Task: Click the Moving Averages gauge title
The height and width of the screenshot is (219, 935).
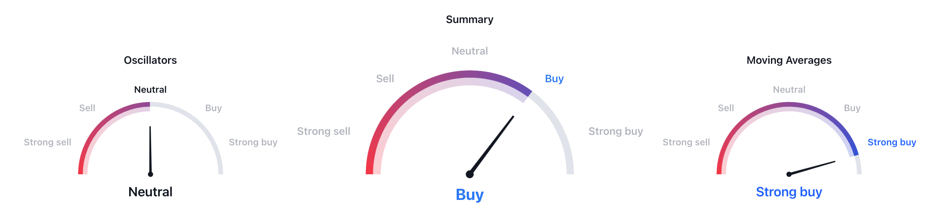Action: pos(789,60)
